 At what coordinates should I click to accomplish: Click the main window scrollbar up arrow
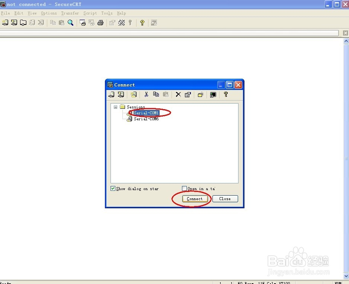click(346, 41)
